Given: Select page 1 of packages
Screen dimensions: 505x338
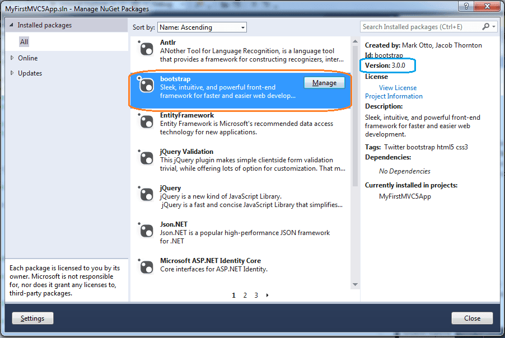Looking at the screenshot, I should coord(234,295).
